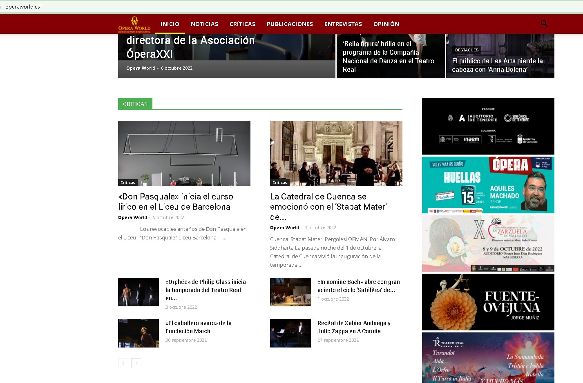583x383 pixels.
Task: Click the Xabier Anduaga recital thumbnail
Action: click(290, 333)
